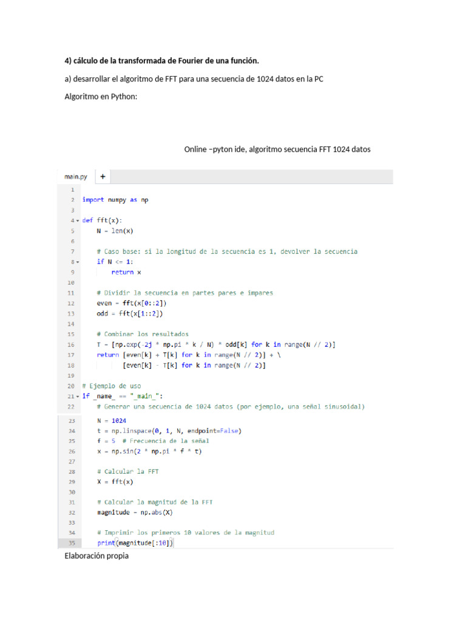This screenshot has height=622, width=466.
Task: Click the comment '# Imprimir los primeros 10 valores'
Action: tap(186, 533)
